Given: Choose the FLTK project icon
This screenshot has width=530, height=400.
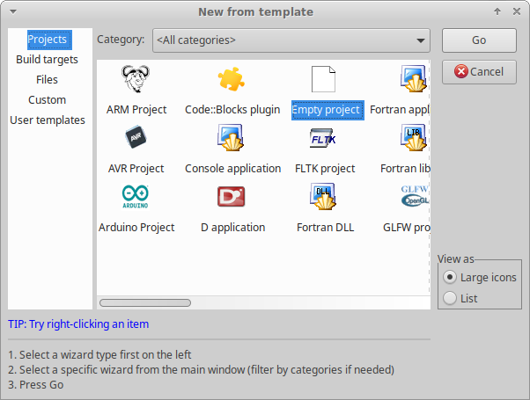Looking at the screenshot, I should click(x=325, y=139).
